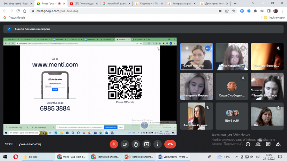
Task: Select Ангеліна Єроше video tile
Action: (196, 116)
